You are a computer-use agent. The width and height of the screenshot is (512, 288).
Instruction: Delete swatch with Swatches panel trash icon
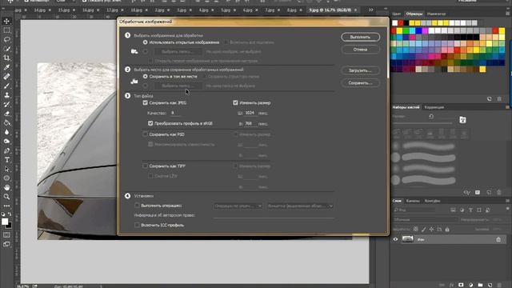[499, 98]
